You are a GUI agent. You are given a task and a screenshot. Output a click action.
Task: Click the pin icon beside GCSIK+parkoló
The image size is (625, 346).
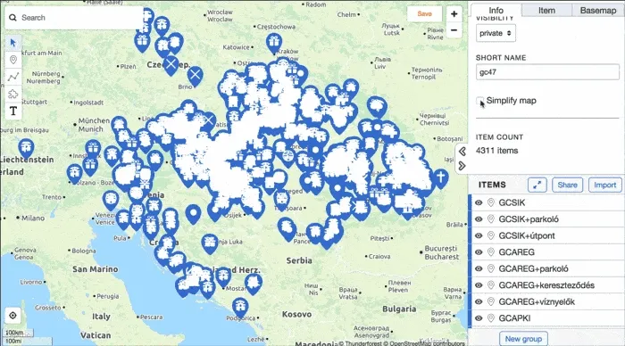491,219
